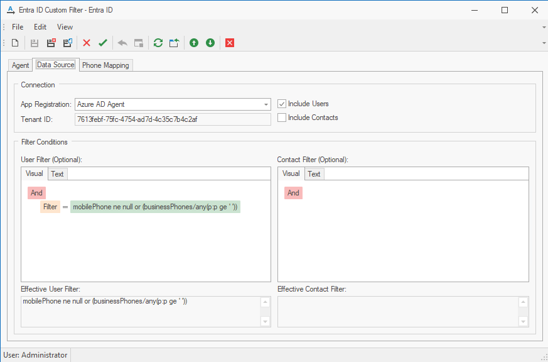
Task: Select the Data Source tab
Action: pos(56,65)
